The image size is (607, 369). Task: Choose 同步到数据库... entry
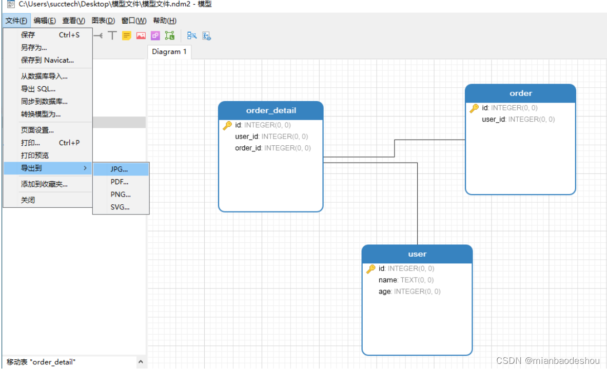(48, 102)
